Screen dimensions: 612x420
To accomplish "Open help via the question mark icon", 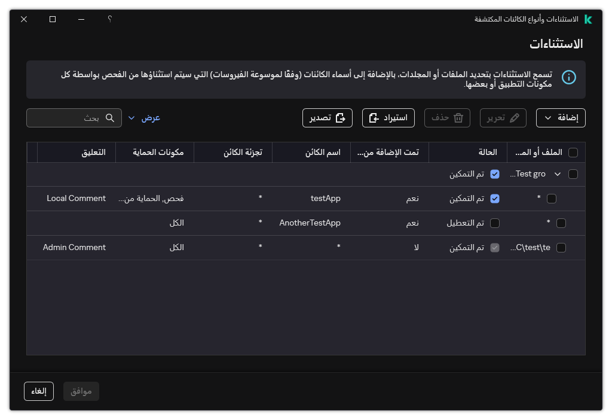I will click(x=109, y=19).
